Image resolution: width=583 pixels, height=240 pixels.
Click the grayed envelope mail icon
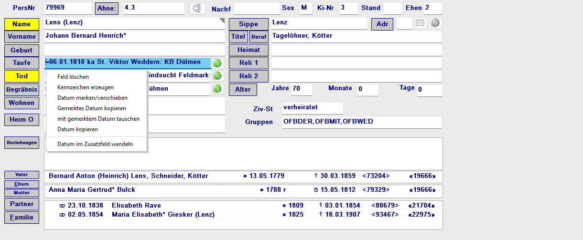pyautogui.click(x=420, y=23)
